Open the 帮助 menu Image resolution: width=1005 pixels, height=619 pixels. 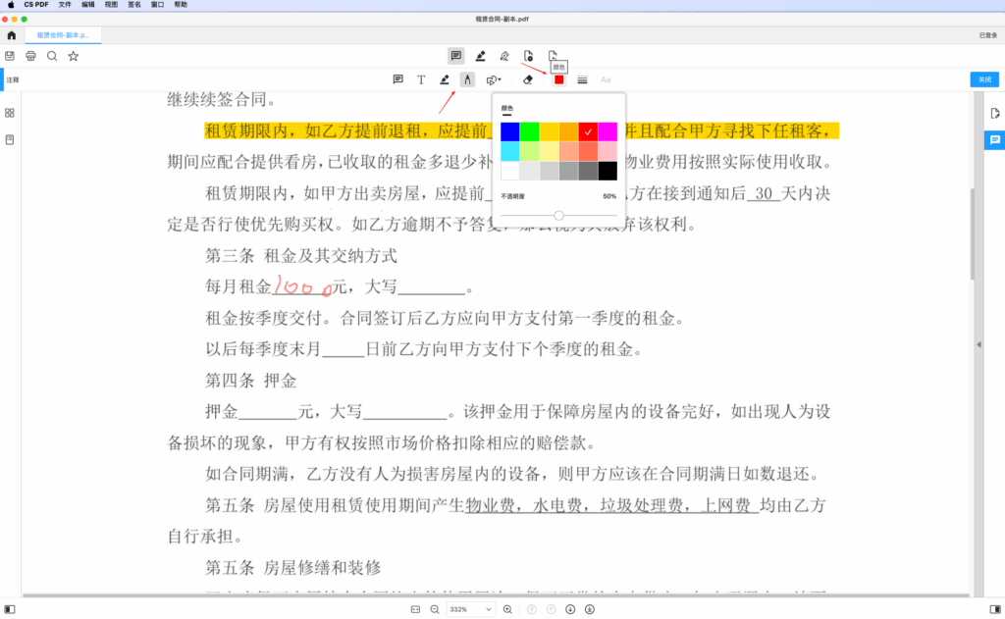pyautogui.click(x=181, y=5)
